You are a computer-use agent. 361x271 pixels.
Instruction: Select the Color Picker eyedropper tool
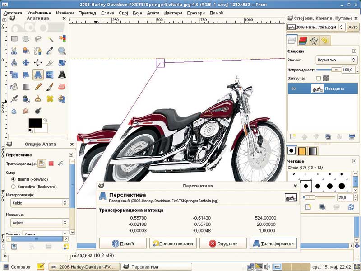point(50,51)
